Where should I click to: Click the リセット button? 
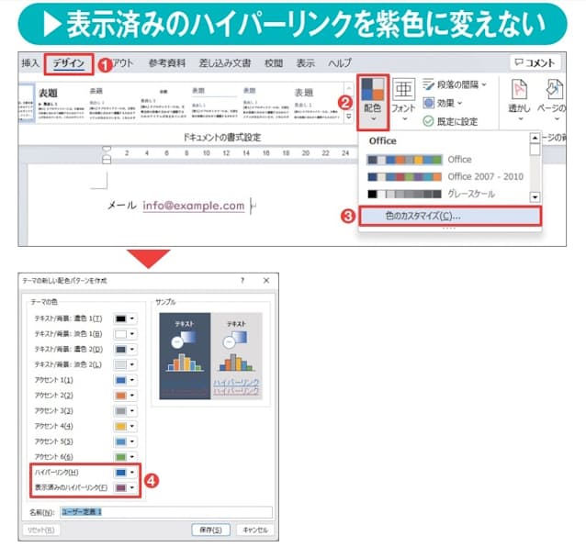(41, 530)
